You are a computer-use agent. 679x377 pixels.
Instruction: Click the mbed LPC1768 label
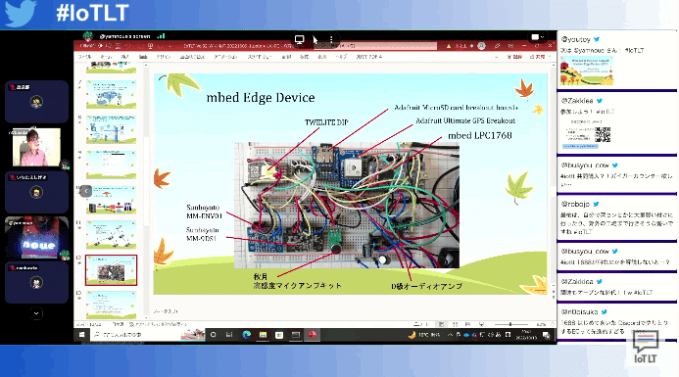pyautogui.click(x=480, y=135)
